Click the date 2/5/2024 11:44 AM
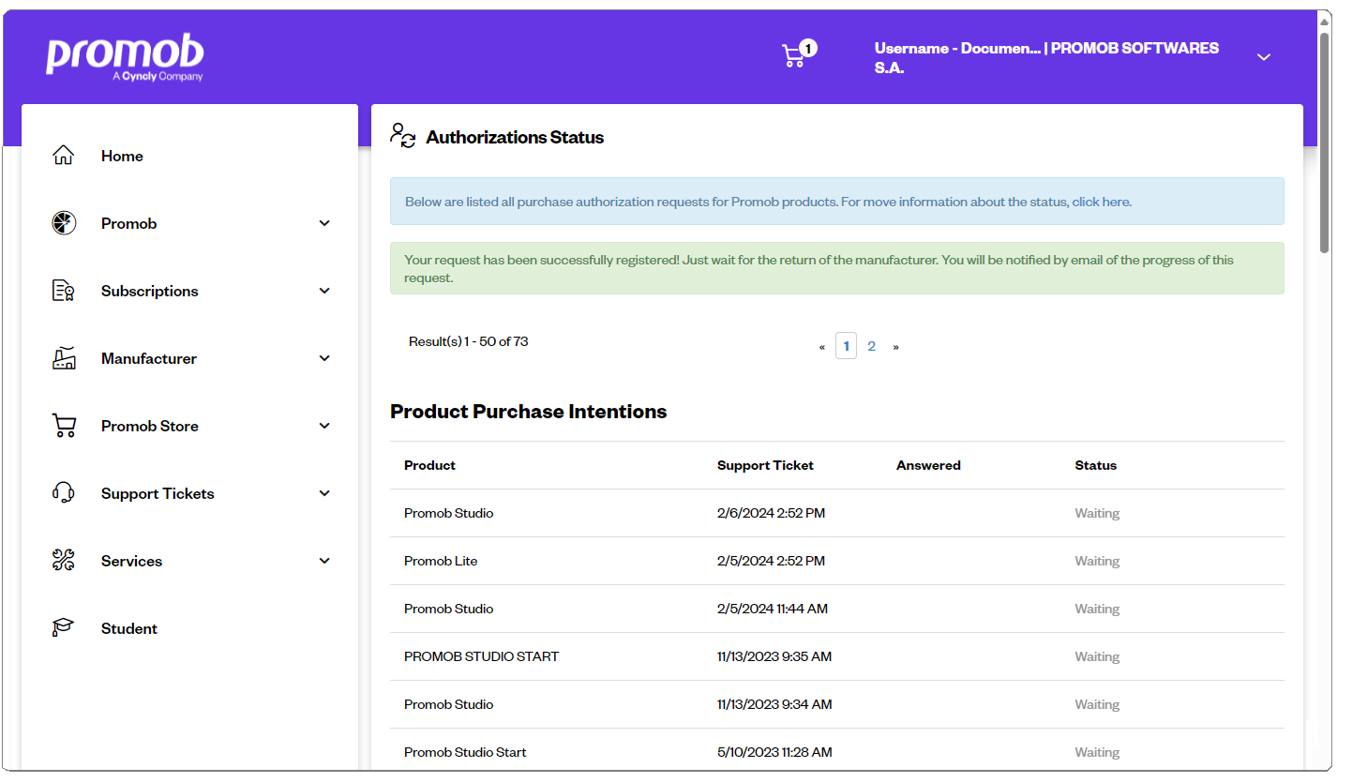Screen dimensions: 1352x783 [773, 609]
